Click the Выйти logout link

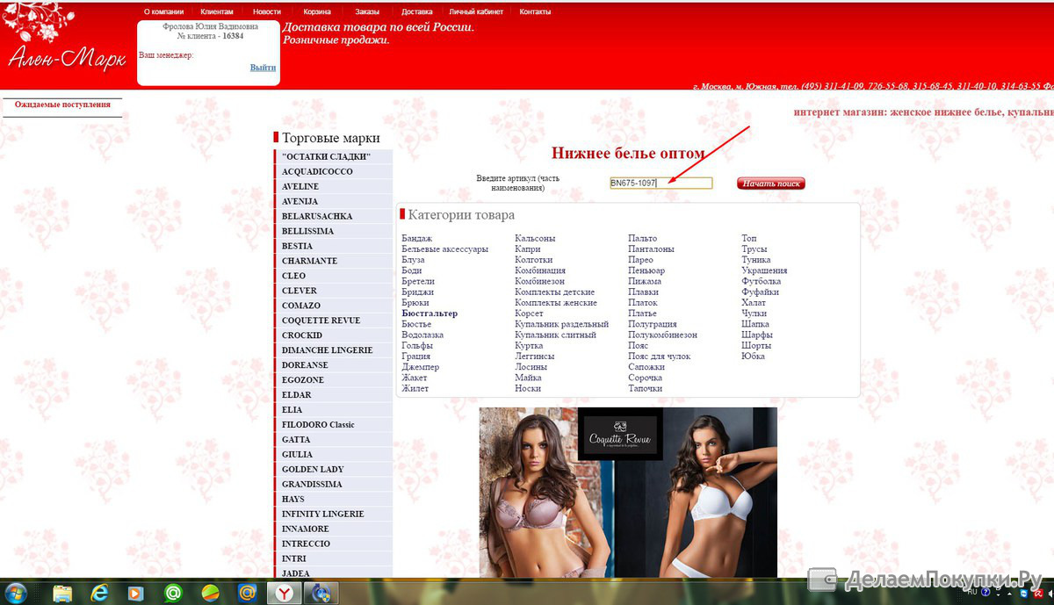[263, 68]
